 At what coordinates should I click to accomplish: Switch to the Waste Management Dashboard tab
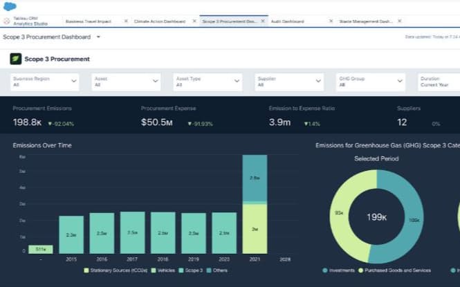(365, 21)
